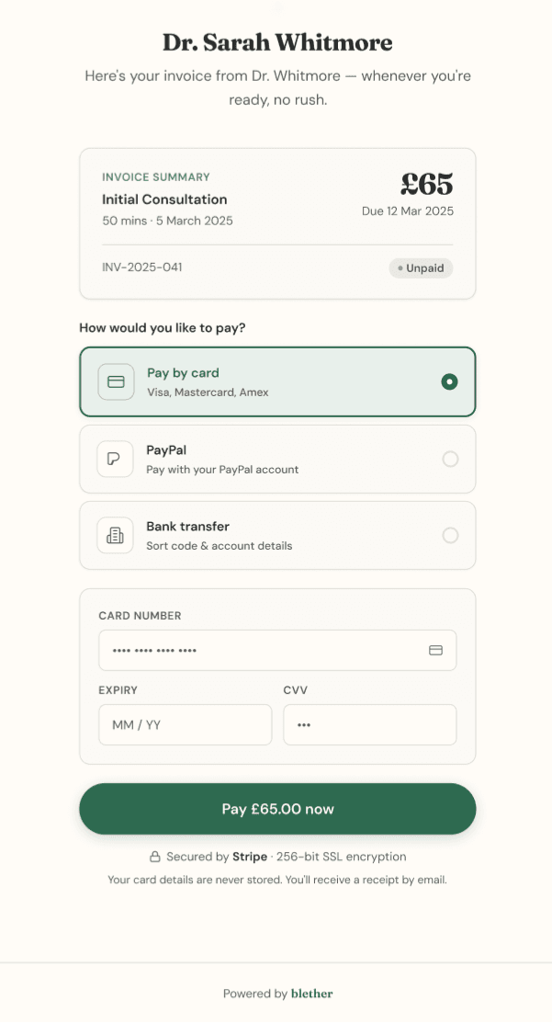Click the bank transfer building icon
This screenshot has width=552, height=1023.
(x=115, y=535)
